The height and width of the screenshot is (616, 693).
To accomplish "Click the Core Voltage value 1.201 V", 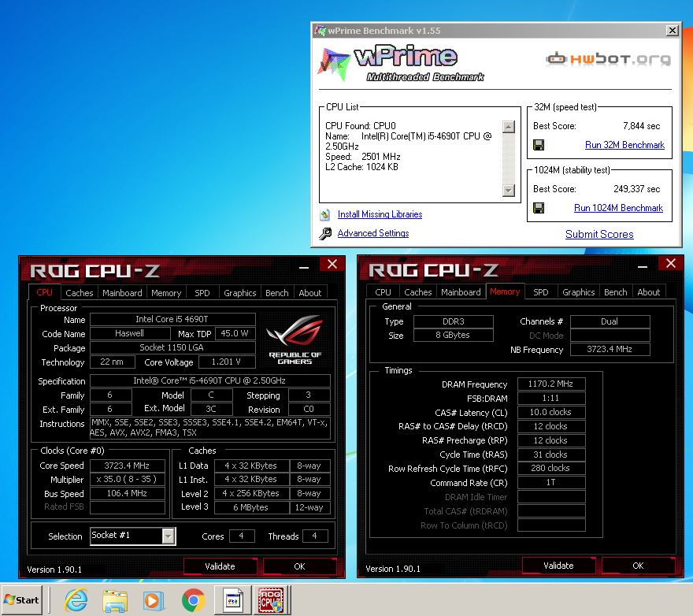I will 227,362.
